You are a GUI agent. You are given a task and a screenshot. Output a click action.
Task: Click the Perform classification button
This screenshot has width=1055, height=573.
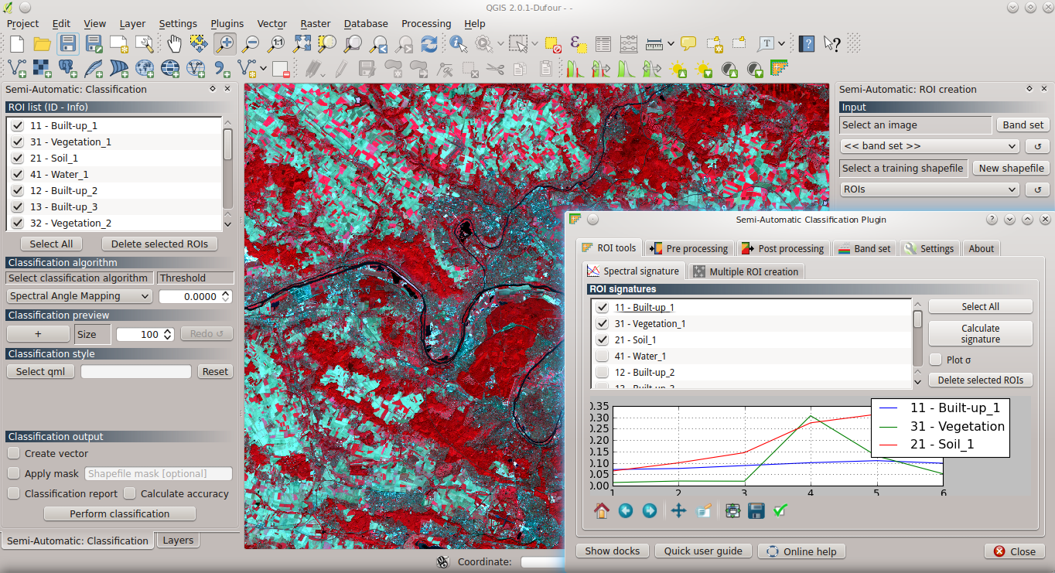tap(119, 513)
